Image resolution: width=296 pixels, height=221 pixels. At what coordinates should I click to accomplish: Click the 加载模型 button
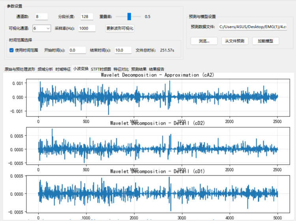pos(266,41)
